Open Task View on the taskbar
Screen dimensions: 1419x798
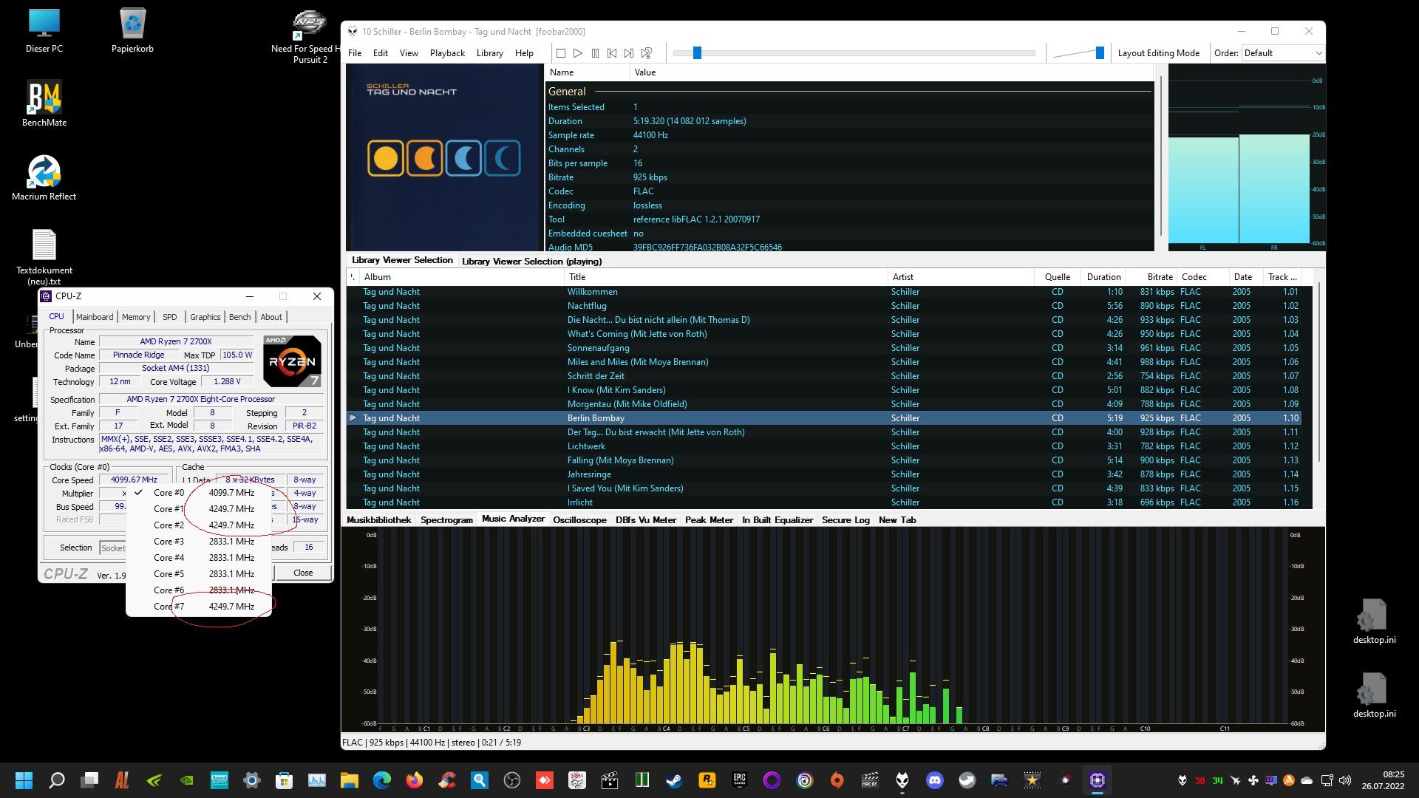click(x=89, y=780)
